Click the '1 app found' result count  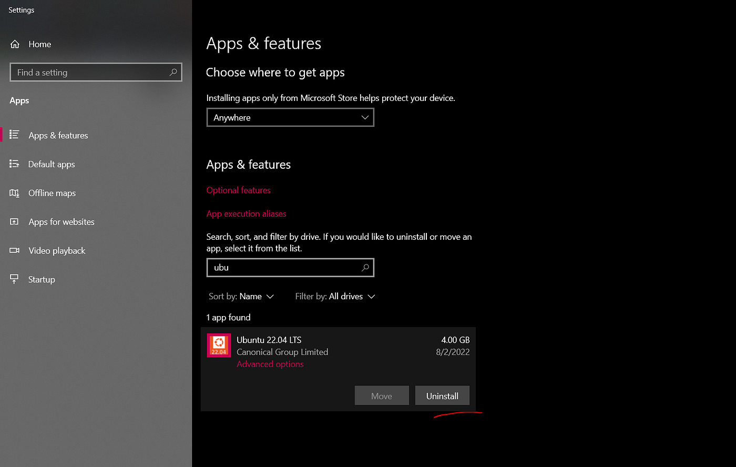[x=228, y=317]
